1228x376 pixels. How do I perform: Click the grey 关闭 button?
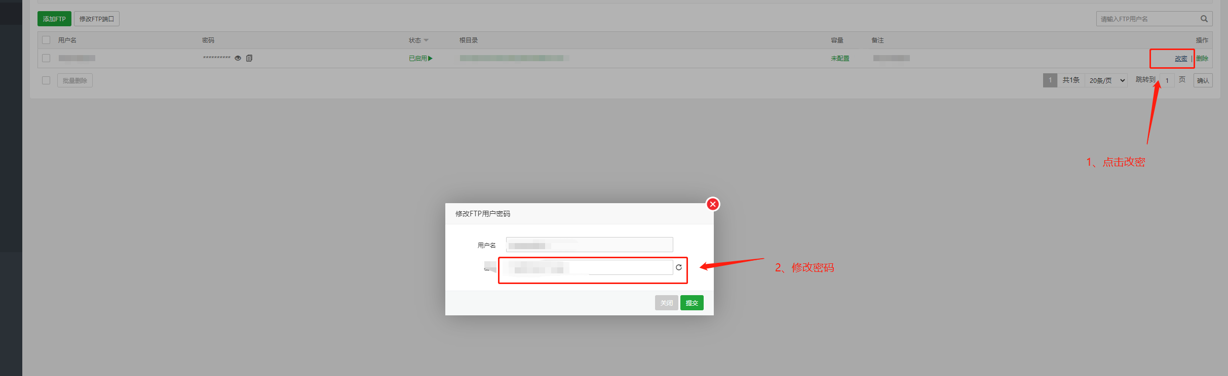(667, 303)
